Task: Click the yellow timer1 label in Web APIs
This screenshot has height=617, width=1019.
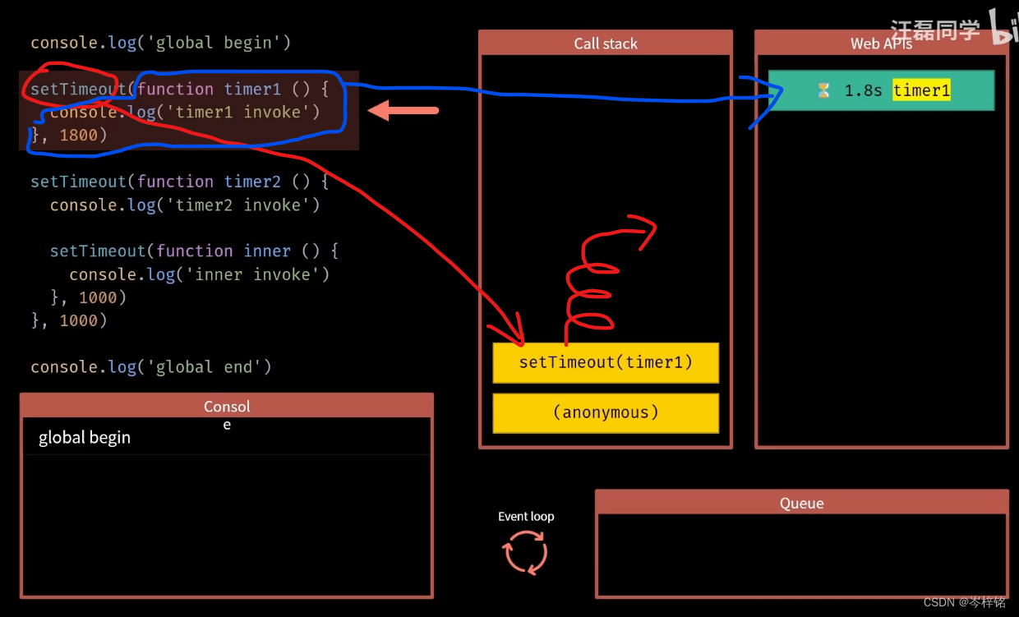Action: tap(920, 90)
